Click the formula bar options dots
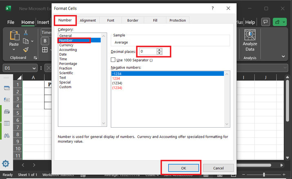This screenshot has width=292, height=179. [41, 68]
